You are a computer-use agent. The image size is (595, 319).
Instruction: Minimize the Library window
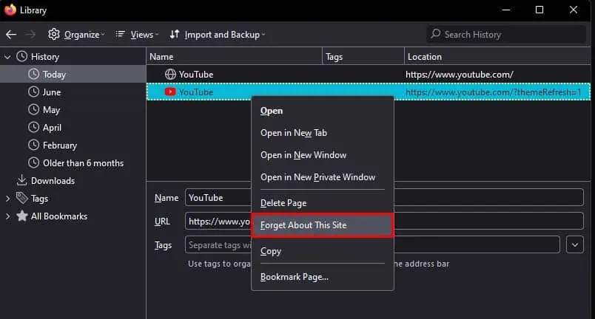coord(506,10)
